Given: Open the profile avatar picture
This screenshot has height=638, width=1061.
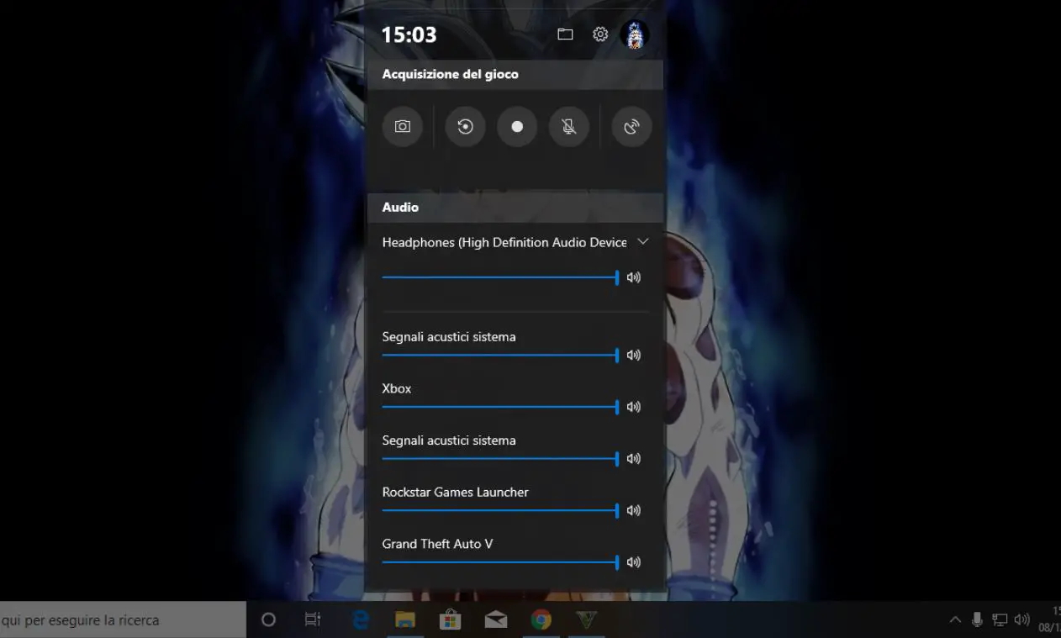Looking at the screenshot, I should tap(635, 34).
